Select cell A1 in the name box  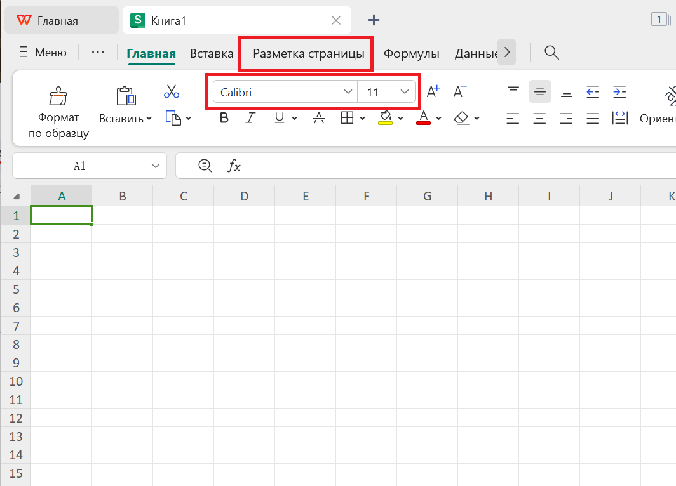click(x=79, y=166)
